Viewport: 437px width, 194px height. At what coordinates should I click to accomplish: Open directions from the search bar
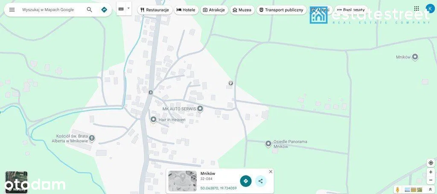coord(104,9)
